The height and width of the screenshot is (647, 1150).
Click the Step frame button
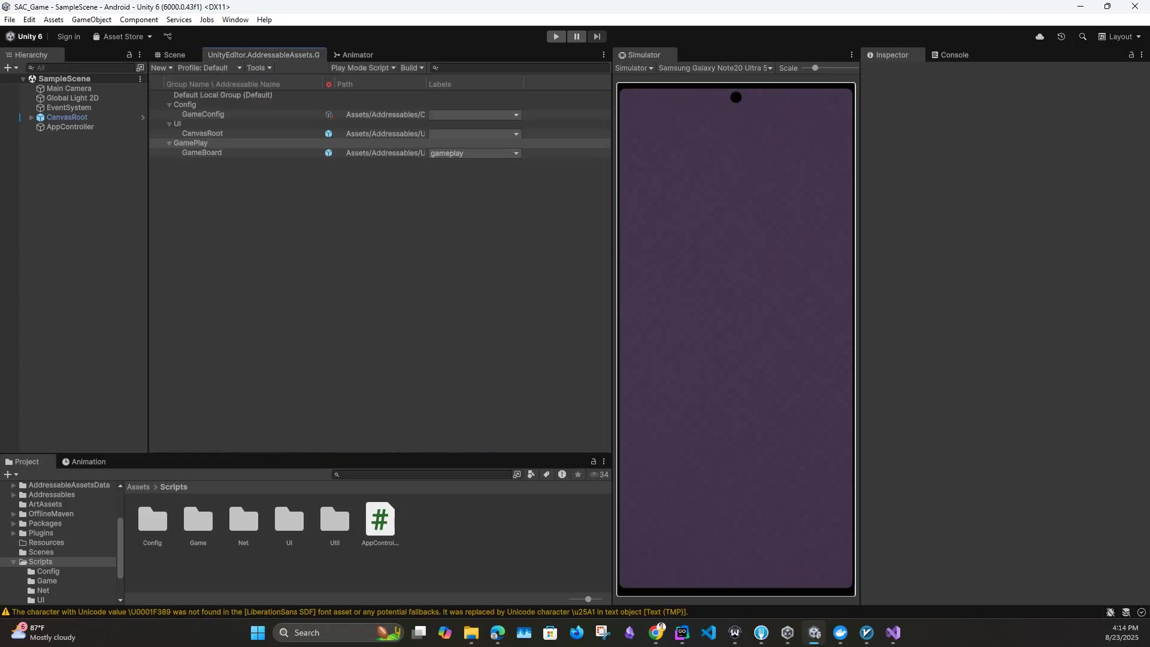(x=597, y=37)
